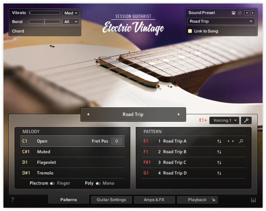Toggle swap arrows for Road Trip B
This screenshot has height=211, width=266.
point(219,152)
